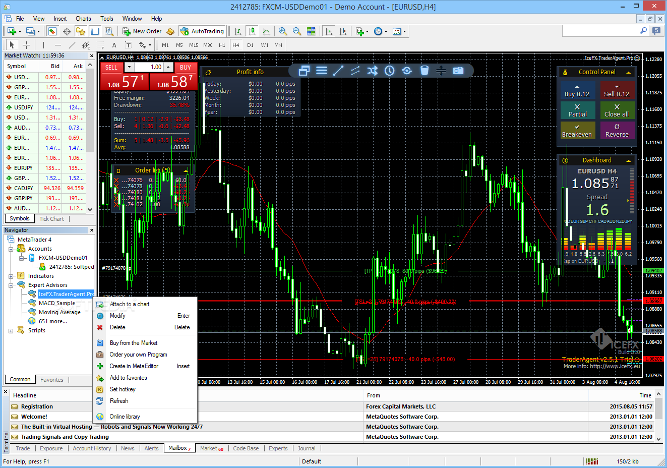Viewport: 667px width, 468px height.
Task: Click the shuffle arrows icon in chart toolbar
Action: pos(372,71)
